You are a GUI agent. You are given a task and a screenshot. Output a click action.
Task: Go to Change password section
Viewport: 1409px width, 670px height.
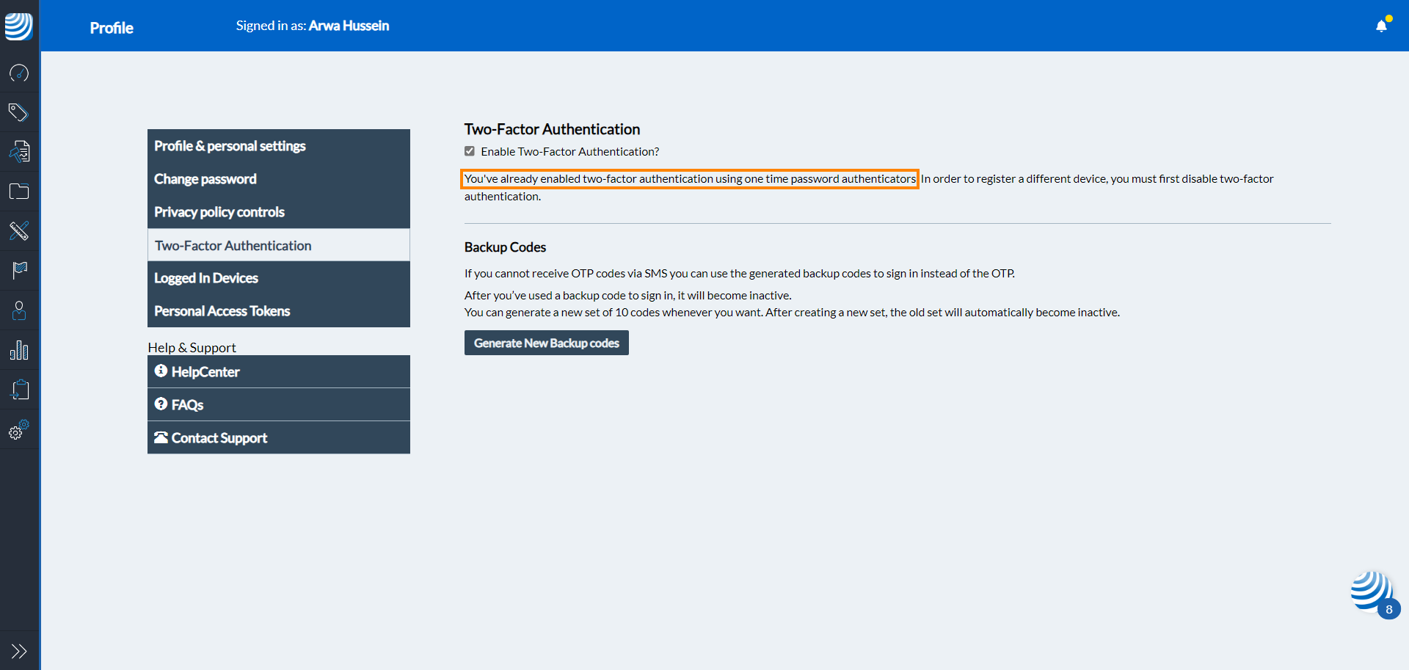[205, 179]
